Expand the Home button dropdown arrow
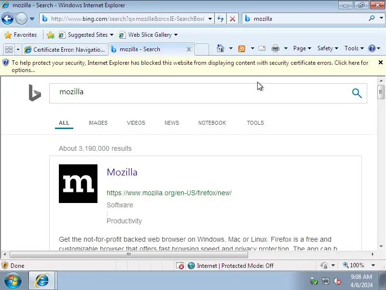Viewport: 386px width, 290px height. click(231, 48)
